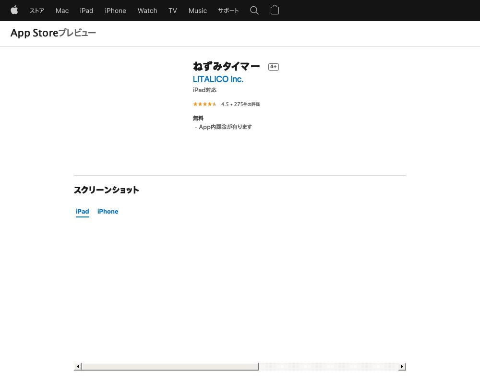Image resolution: width=480 pixels, height=384 pixels.
Task: Select the Mac navigation item
Action: pos(62,11)
